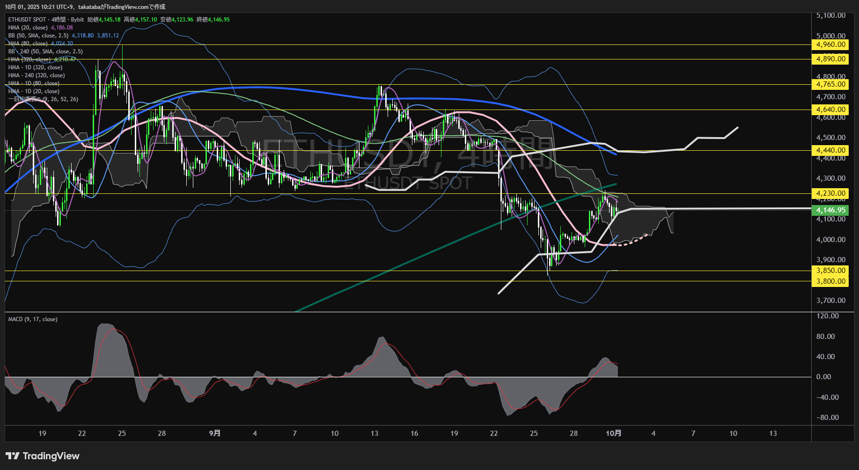Select the 3,850.00 support level label
Viewport: 859px width, 470px height.
(830, 271)
